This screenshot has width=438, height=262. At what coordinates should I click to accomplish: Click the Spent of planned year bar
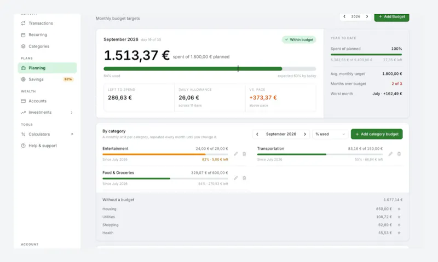(366, 54)
